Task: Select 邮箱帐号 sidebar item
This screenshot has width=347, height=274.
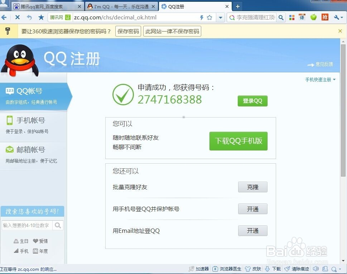Action: click(33, 155)
